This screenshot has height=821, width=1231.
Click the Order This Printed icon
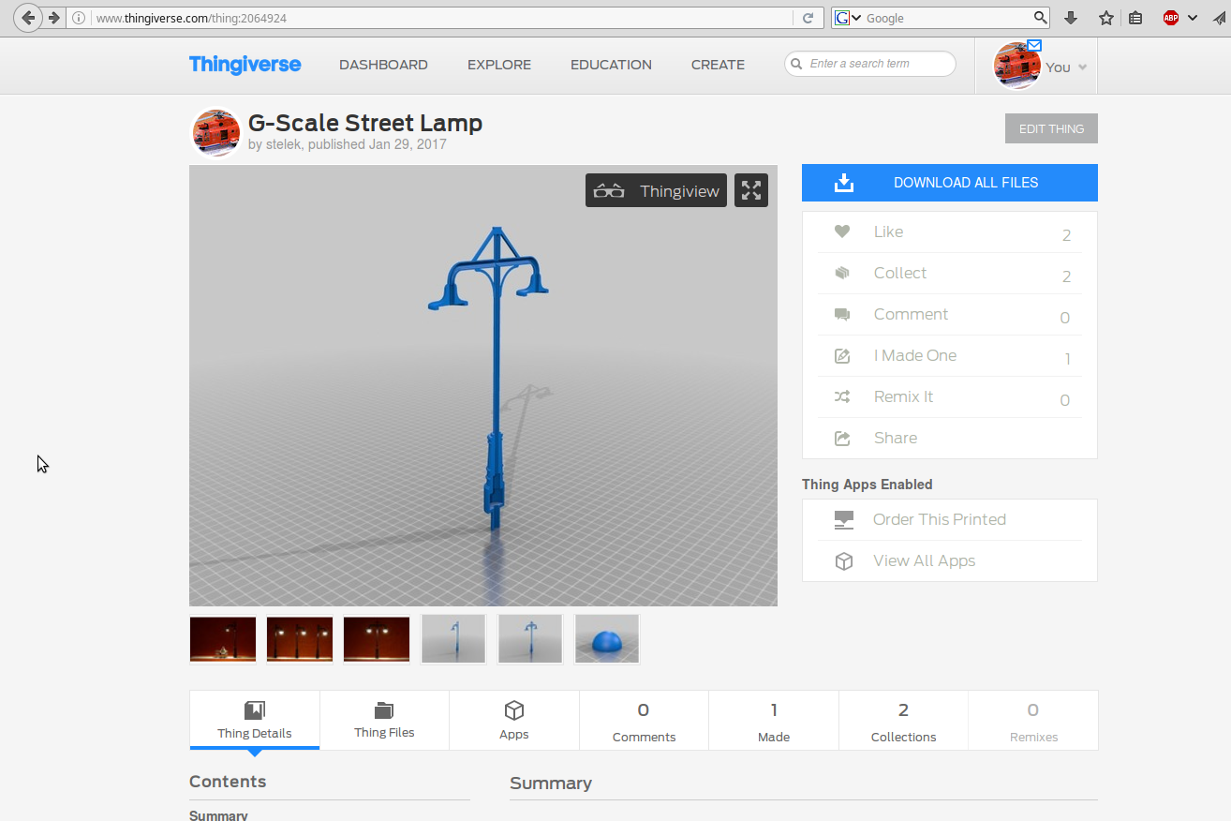coord(843,519)
